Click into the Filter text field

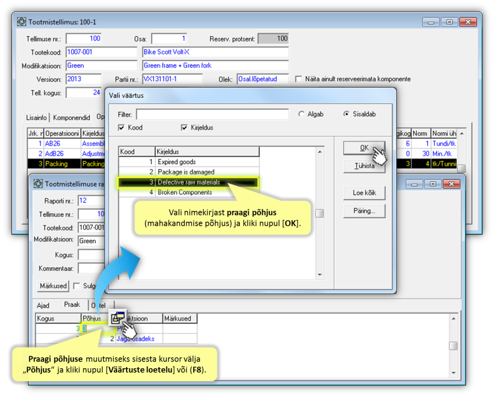(212, 114)
